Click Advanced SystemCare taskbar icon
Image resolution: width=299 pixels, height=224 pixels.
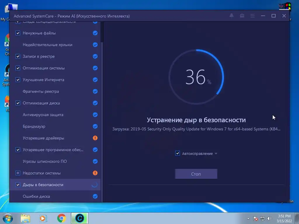pyautogui.click(x=80, y=218)
